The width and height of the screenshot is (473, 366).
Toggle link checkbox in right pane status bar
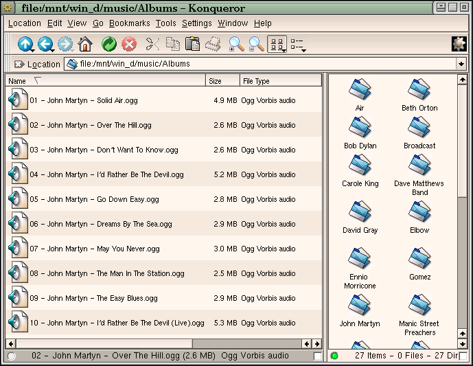tap(463, 356)
